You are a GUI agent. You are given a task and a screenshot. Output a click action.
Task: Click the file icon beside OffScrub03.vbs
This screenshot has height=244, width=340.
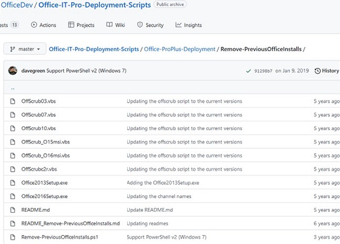click(x=13, y=101)
